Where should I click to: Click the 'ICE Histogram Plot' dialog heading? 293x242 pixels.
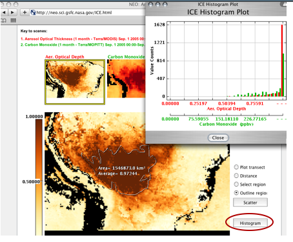pos(218,12)
